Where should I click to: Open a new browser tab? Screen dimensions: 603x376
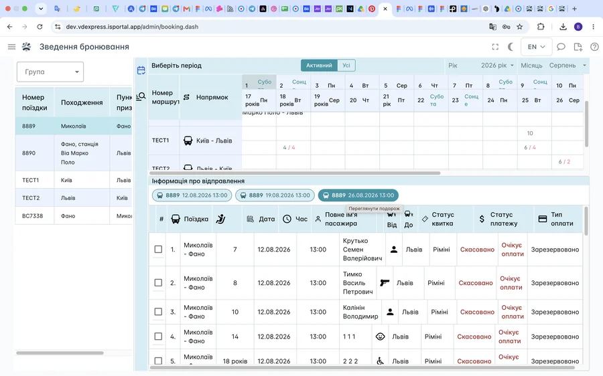tap(574, 9)
